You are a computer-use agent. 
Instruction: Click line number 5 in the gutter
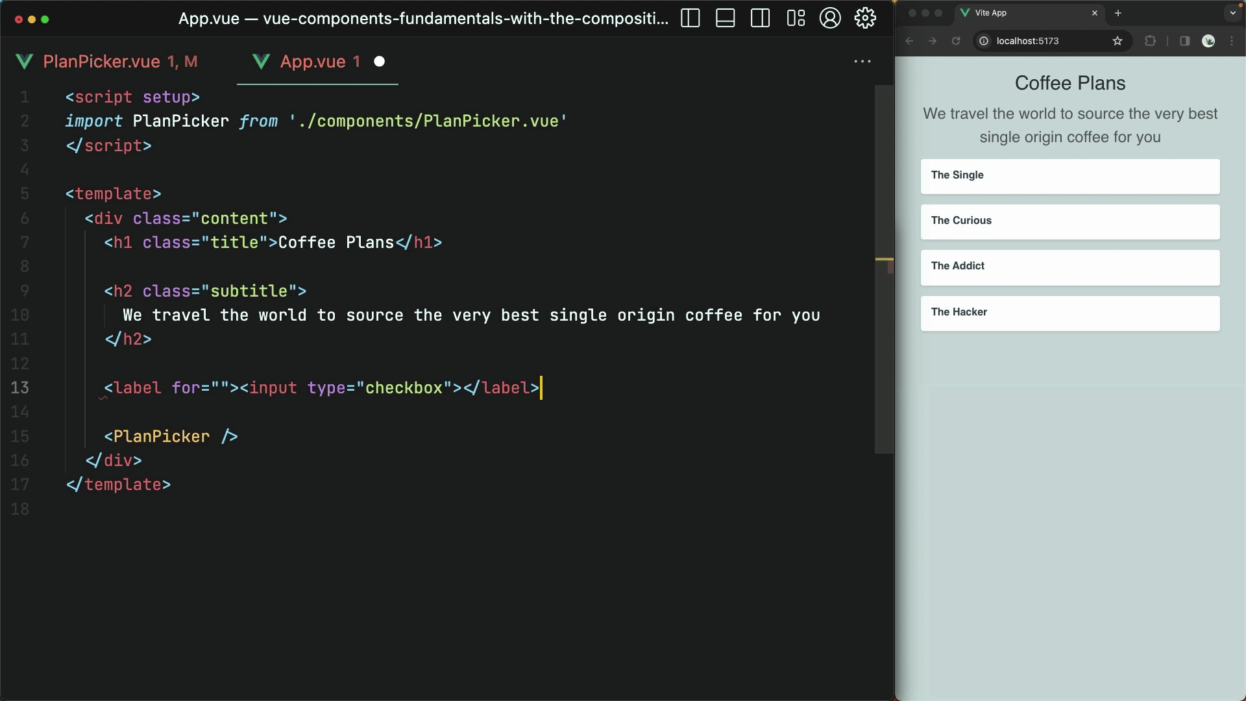[x=24, y=194]
